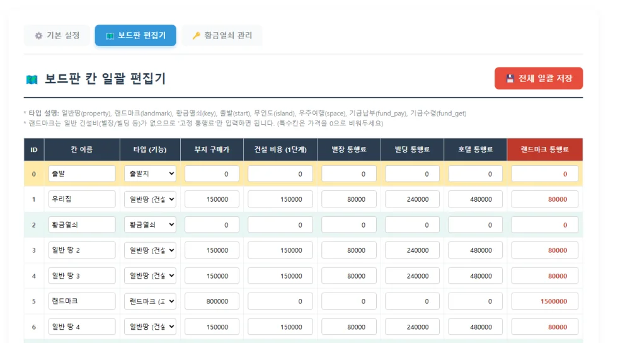Click name field containing 일반 땅 3
This screenshot has height=343, width=630.
[x=82, y=276]
